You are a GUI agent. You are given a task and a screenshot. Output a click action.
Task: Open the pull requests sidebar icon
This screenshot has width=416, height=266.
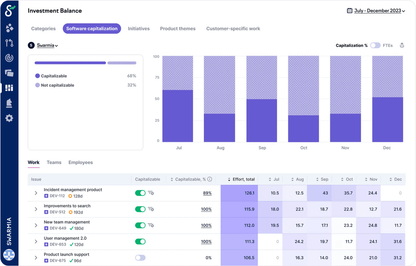tap(9, 43)
